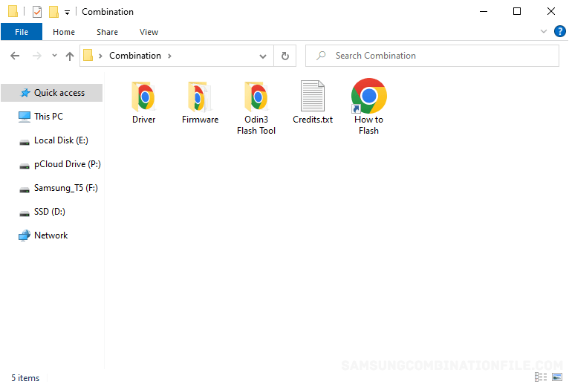Click the Back navigation arrow
Viewport: 569px width, 387px height.
coord(15,56)
